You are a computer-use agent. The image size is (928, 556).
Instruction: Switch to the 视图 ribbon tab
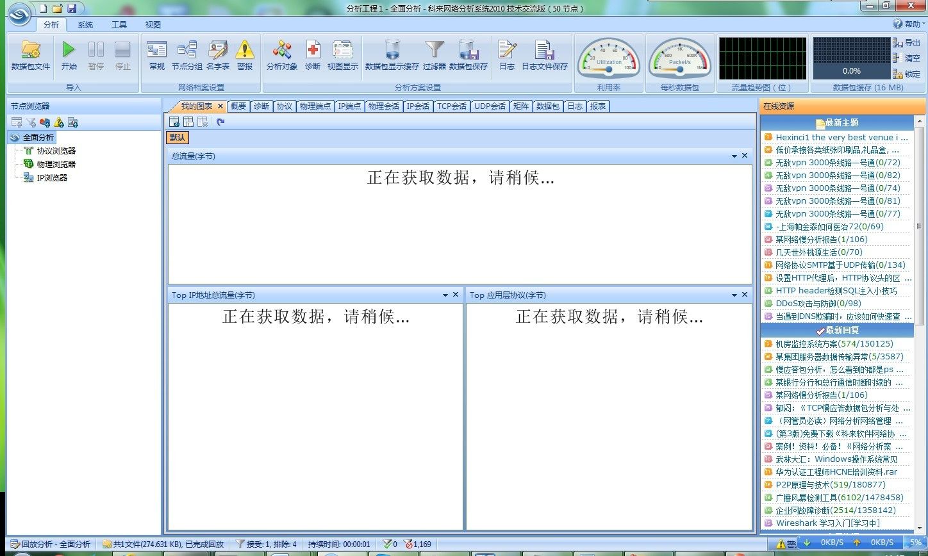153,25
